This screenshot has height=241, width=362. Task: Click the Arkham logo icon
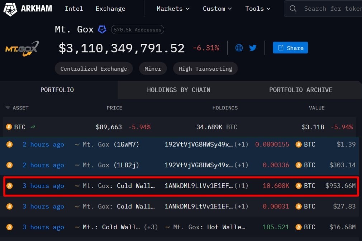pyautogui.click(x=10, y=9)
